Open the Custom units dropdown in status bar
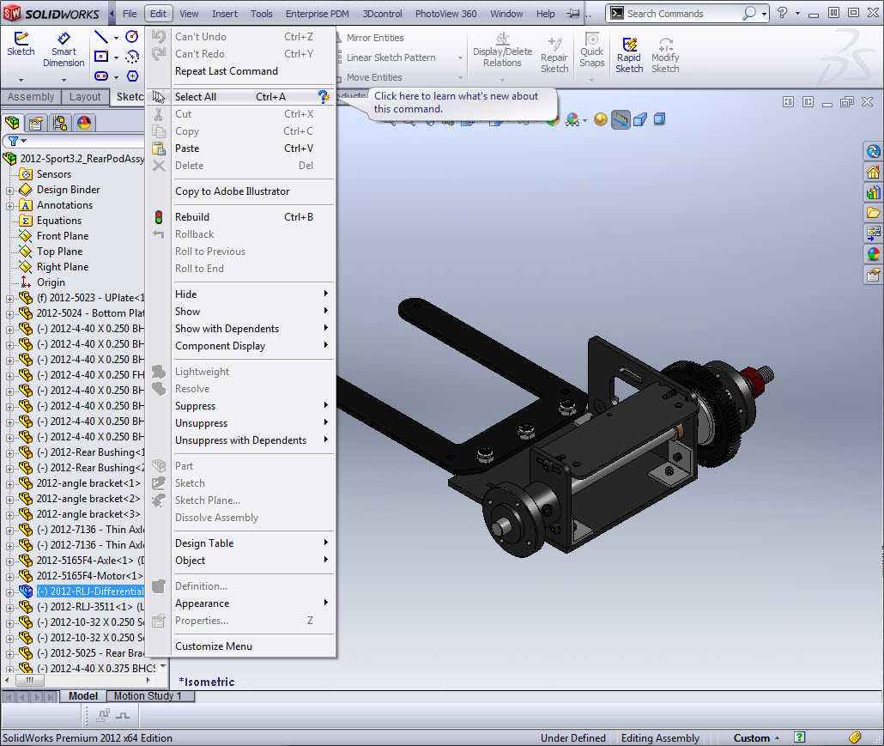 click(x=756, y=738)
